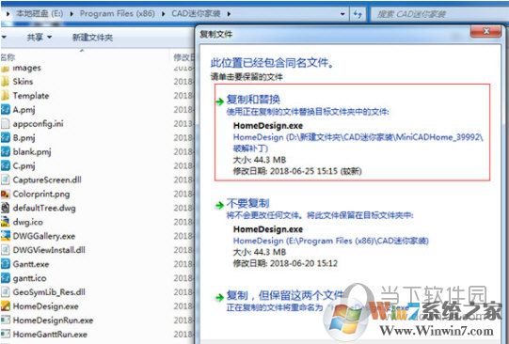The width and height of the screenshot is (509, 344).
Task: Click the HomeDesignRun.exe application icon
Action: [6, 321]
